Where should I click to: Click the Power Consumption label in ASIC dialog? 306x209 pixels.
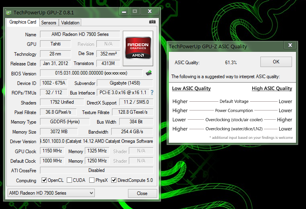coord(234,110)
